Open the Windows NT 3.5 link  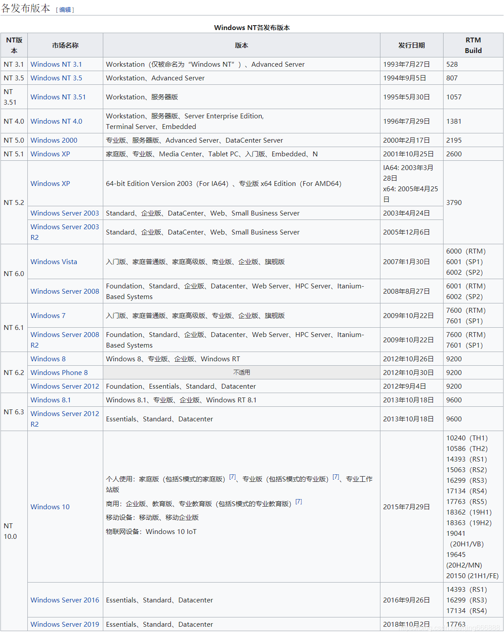pos(56,78)
